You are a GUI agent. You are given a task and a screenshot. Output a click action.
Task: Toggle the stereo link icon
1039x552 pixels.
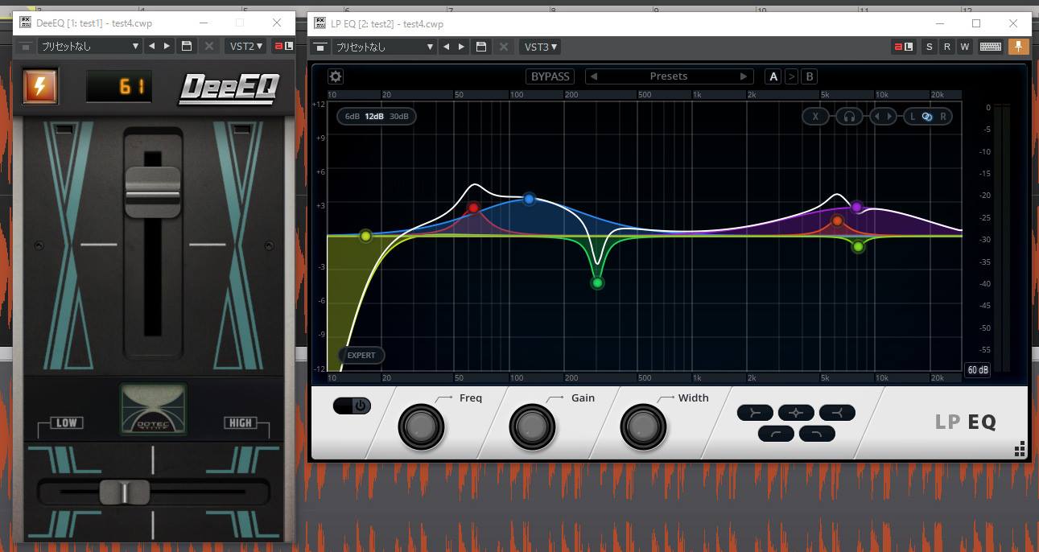[x=927, y=117]
